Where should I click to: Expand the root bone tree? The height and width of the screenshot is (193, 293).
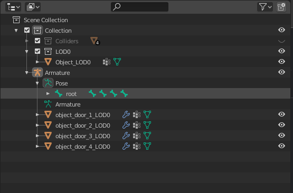tap(48, 93)
